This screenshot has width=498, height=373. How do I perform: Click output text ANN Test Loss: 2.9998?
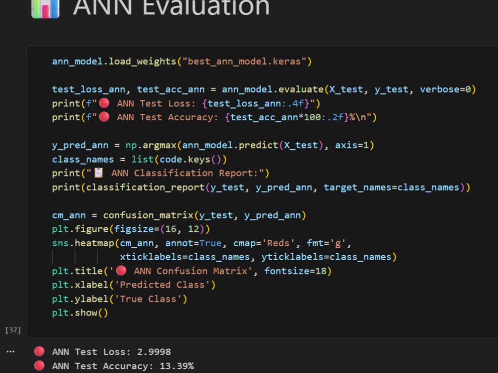[x=112, y=352]
